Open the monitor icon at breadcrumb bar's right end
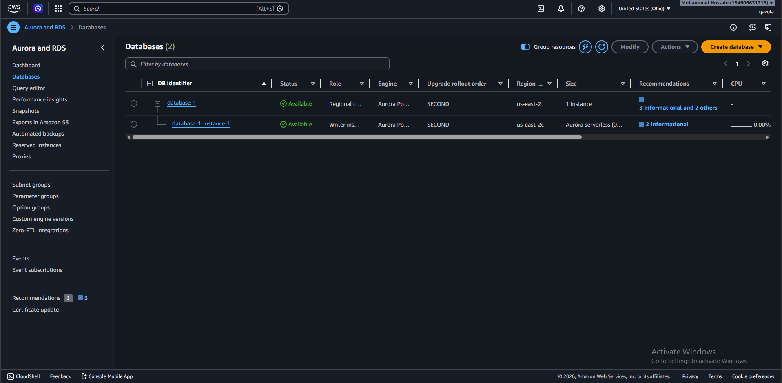Screen dimensions: 782x383 (768, 27)
